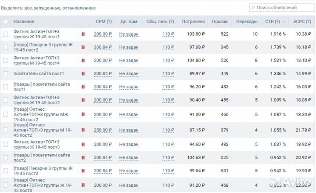Sort by the Потрачено column header
The height and width of the screenshot is (193, 316).
coord(193,22)
